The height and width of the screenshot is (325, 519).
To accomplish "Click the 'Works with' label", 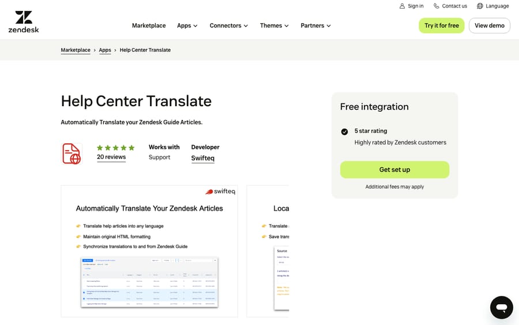I will click(164, 147).
